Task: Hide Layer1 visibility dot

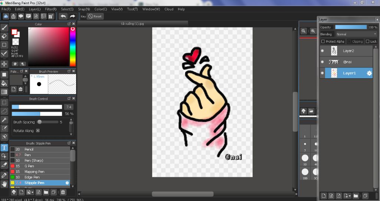Action: click(x=322, y=73)
